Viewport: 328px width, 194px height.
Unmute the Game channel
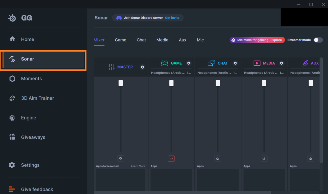pyautogui.click(x=171, y=159)
